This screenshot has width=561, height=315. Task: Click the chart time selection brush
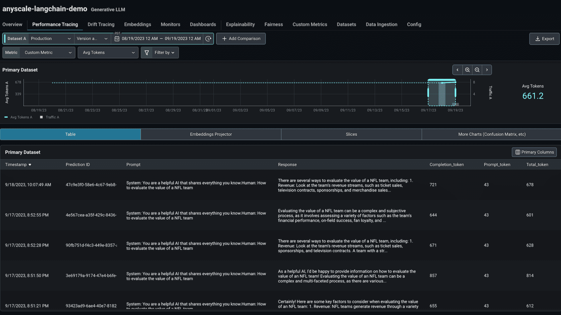(442, 94)
